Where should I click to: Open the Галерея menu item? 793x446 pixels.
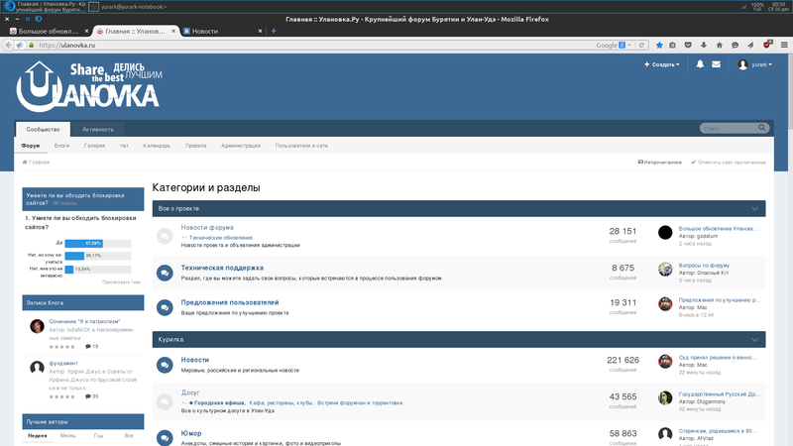[94, 146]
